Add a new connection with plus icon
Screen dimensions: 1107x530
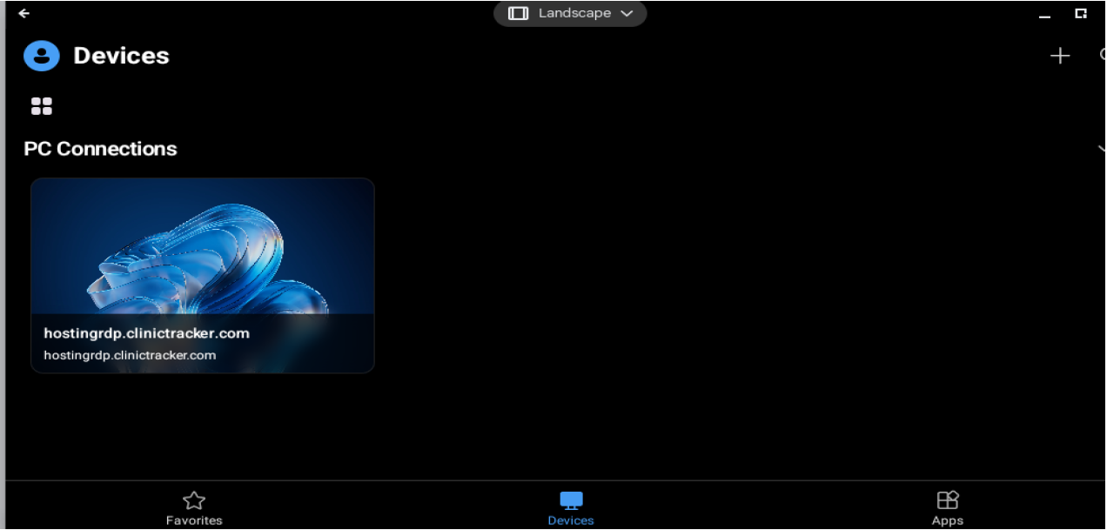click(x=1059, y=57)
